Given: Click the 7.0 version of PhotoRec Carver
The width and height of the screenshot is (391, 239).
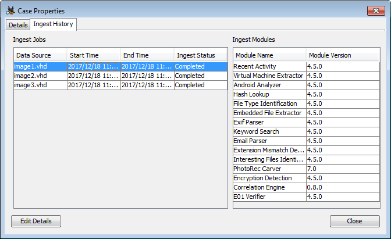Looking at the screenshot, I should click(343, 169).
